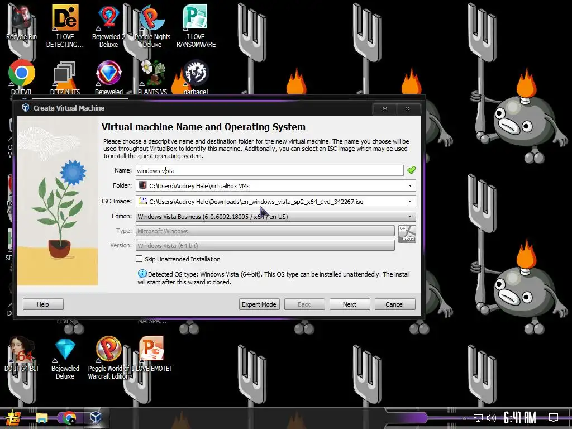Launch Bejeweled 2 Deluxe desktop shortcut
572x429 pixels.
tap(108, 26)
